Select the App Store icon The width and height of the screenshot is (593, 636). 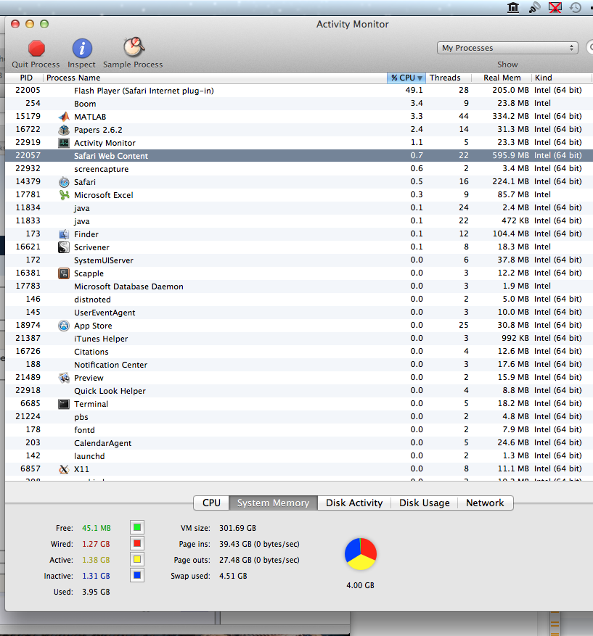tap(64, 326)
